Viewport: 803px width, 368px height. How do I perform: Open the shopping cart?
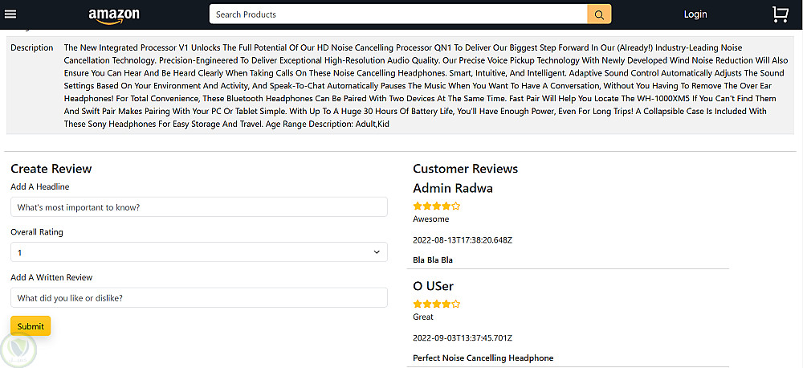pyautogui.click(x=780, y=14)
